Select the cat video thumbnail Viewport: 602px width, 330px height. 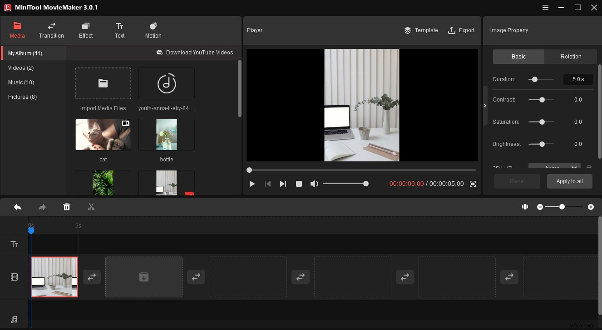(x=103, y=134)
